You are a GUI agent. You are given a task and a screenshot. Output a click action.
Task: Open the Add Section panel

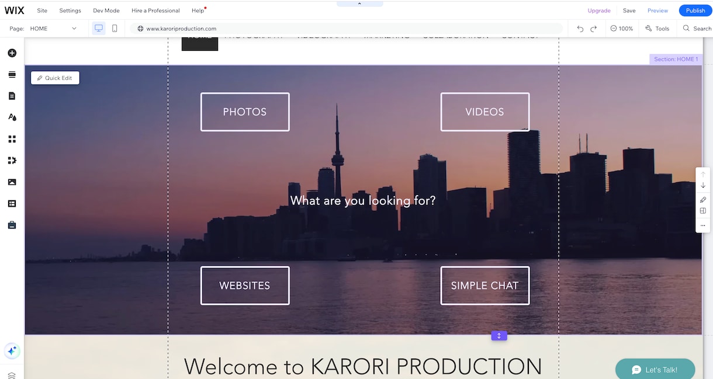coord(12,75)
